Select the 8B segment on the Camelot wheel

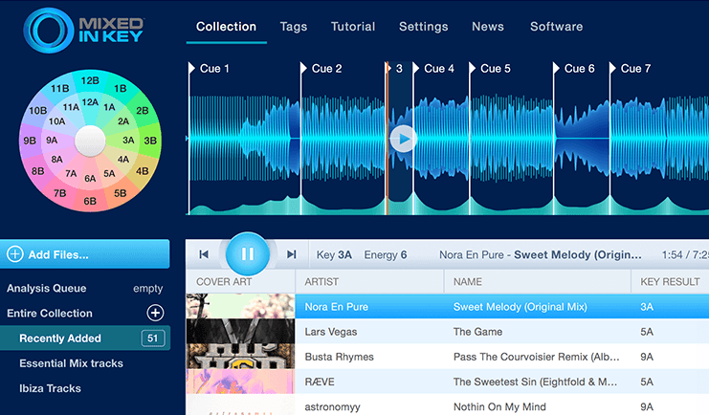pyautogui.click(x=38, y=171)
